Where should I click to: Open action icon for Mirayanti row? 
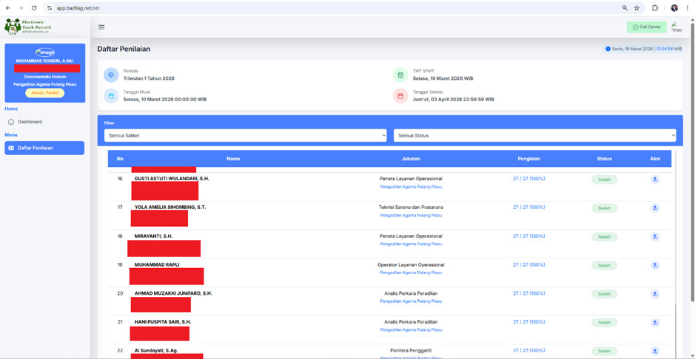654,237
